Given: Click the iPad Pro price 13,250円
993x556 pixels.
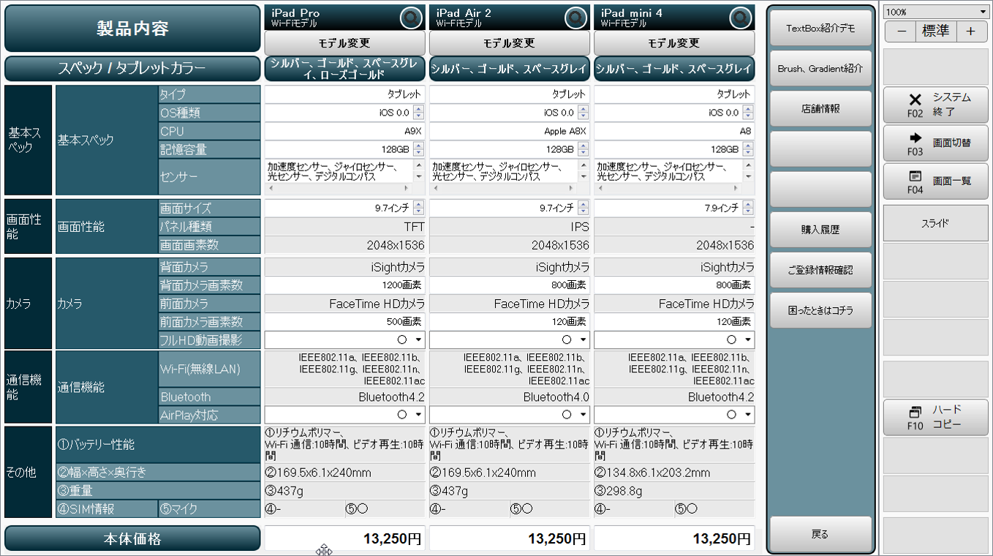Looking at the screenshot, I should coord(344,538).
